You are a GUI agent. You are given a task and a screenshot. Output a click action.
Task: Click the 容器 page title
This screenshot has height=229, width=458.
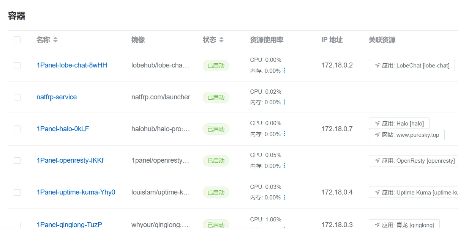tap(17, 16)
